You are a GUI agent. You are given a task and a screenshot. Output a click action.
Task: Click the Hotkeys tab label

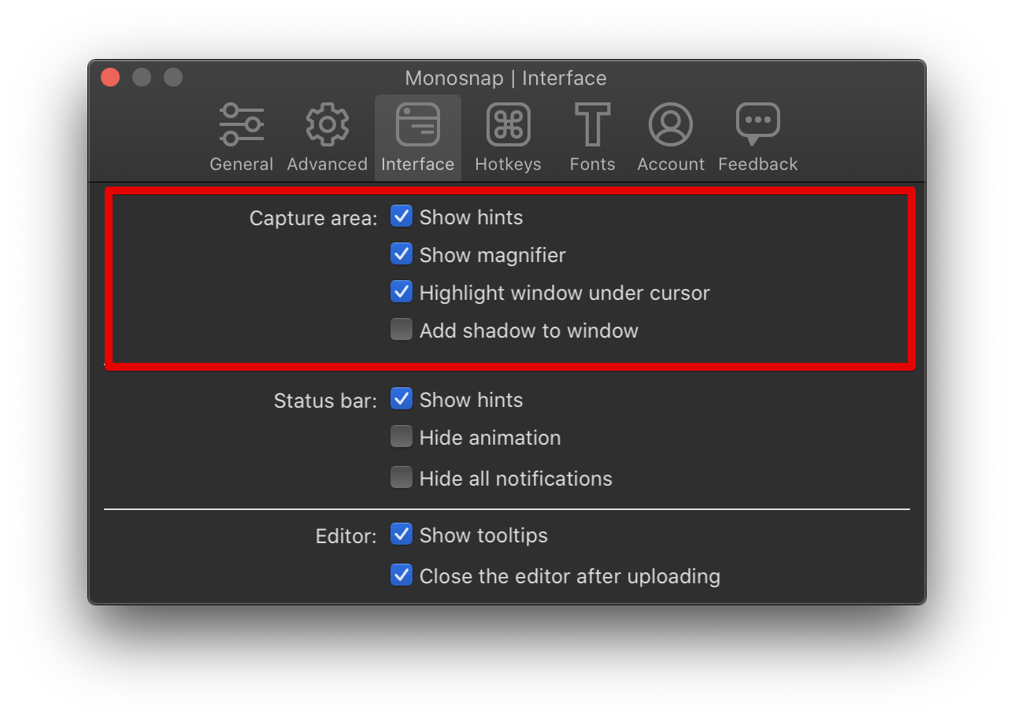click(508, 165)
